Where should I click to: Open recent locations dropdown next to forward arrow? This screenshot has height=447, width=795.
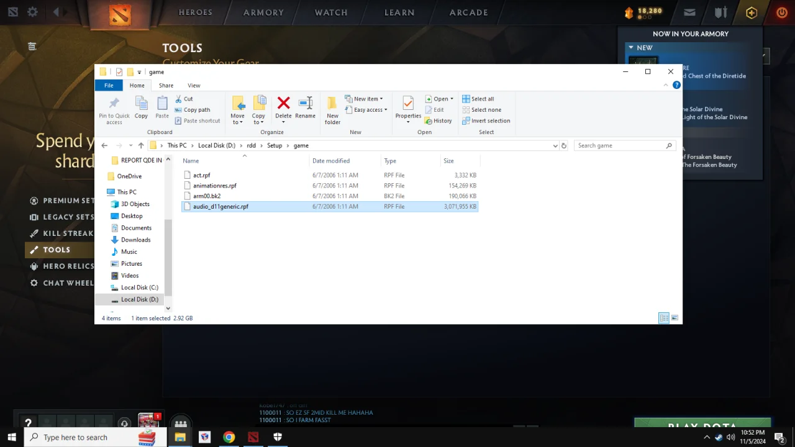(x=130, y=145)
